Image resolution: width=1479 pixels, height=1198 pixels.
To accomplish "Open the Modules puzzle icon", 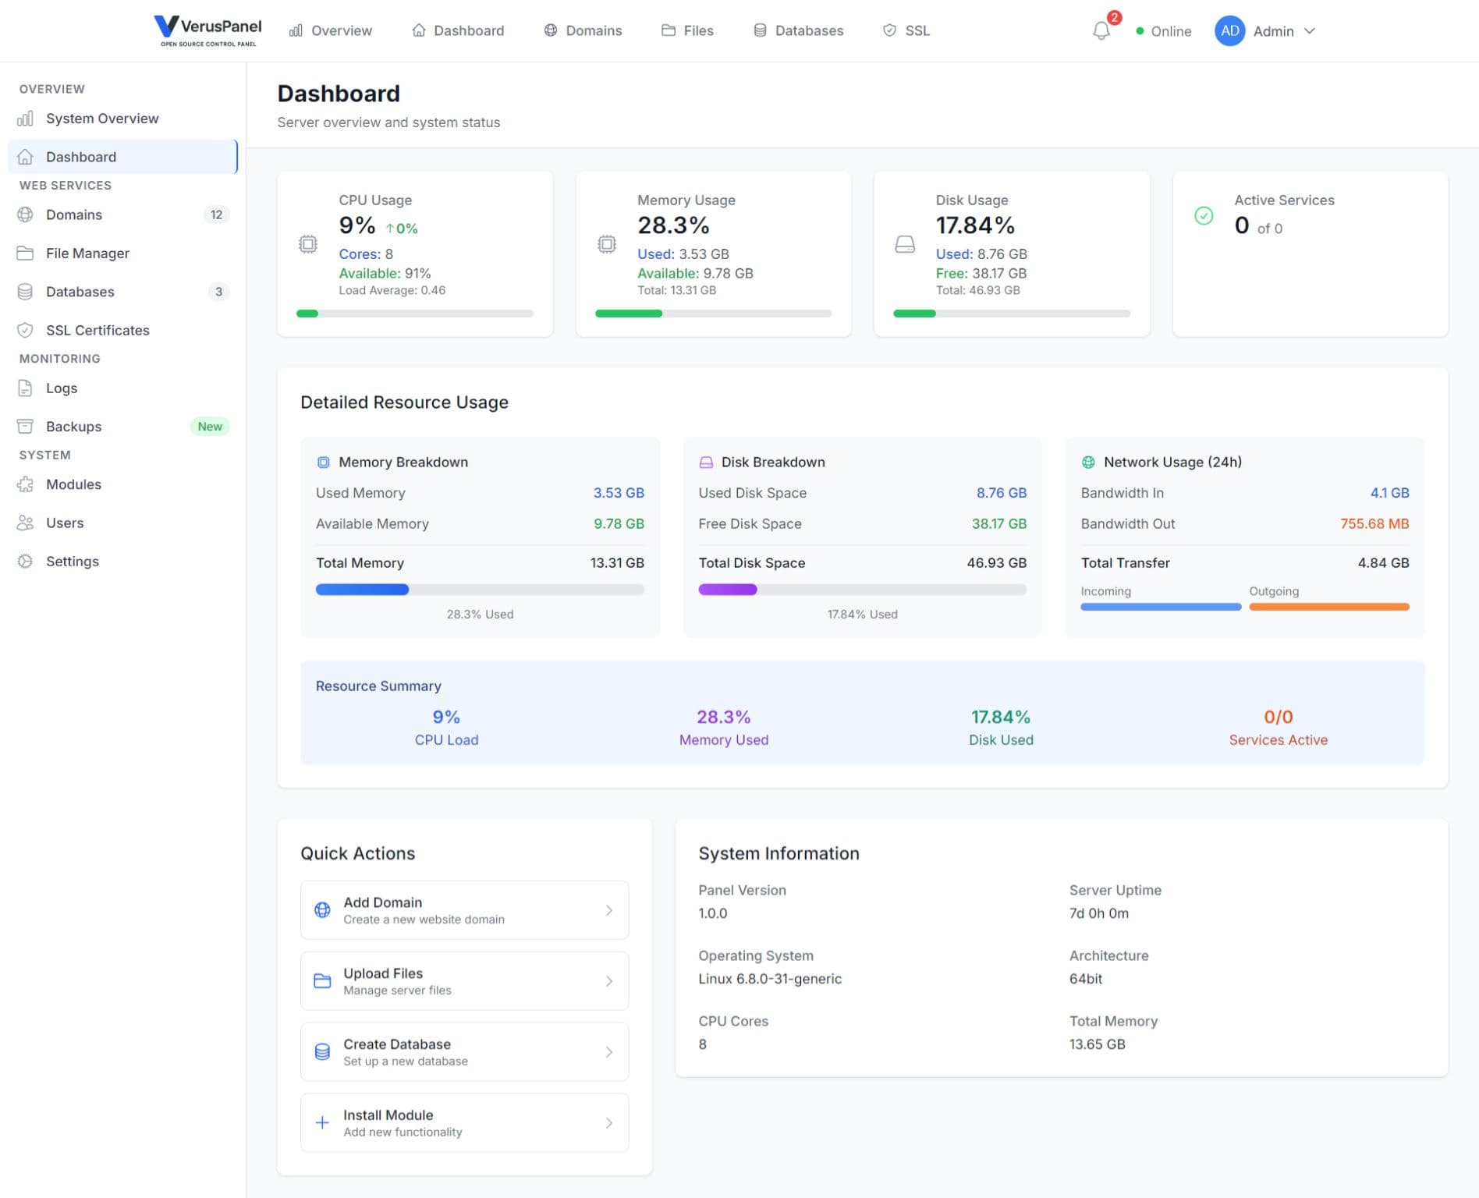I will point(26,484).
